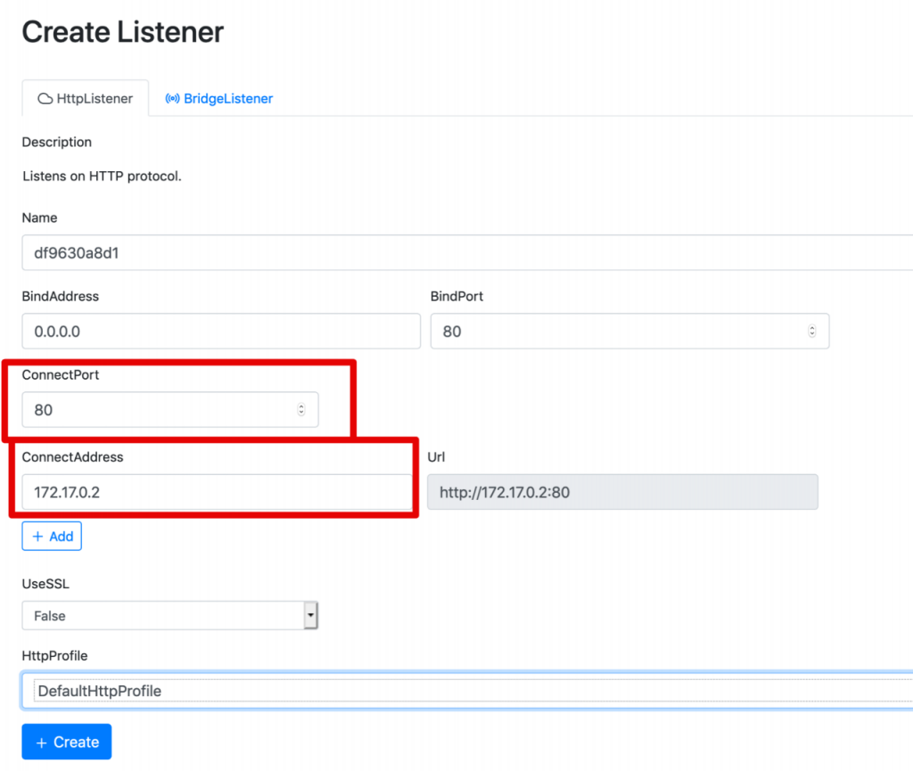Open the UseSSL dropdown showing False
This screenshot has width=913, height=771.
point(162,616)
